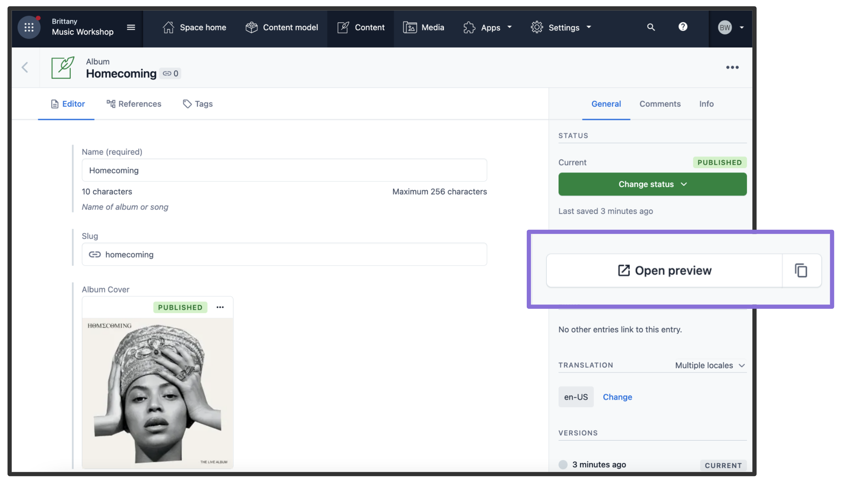The height and width of the screenshot is (487, 844).
Task: Open the Multiple locales dropdown
Action: pos(710,365)
